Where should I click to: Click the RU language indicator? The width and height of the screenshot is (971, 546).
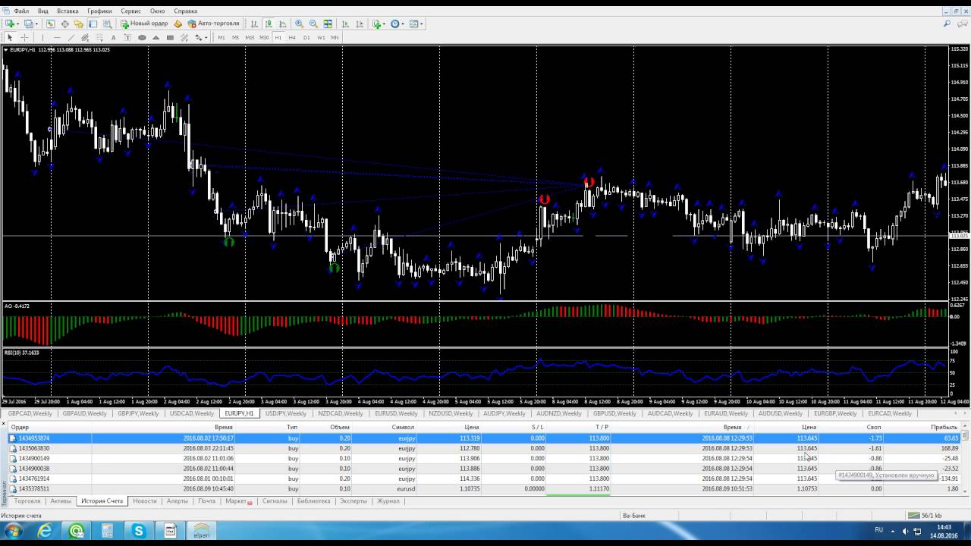(x=878, y=530)
